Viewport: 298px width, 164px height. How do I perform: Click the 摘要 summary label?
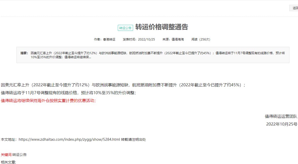coord(24,53)
